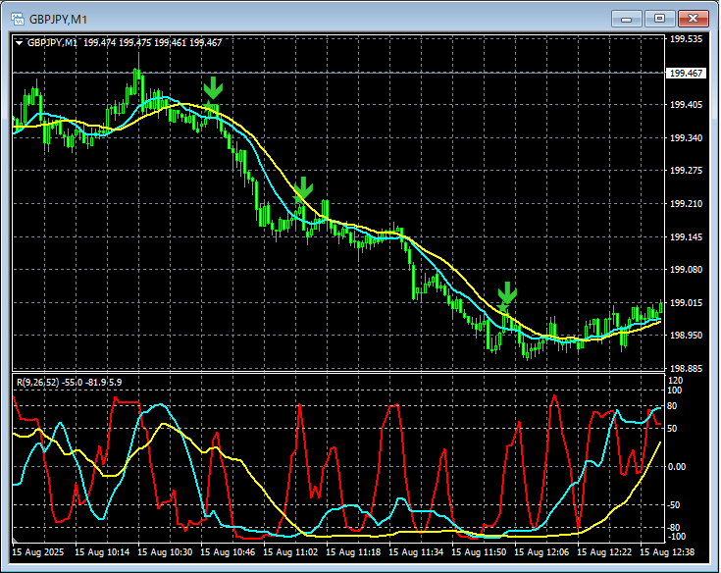
Task: Click the 15 Aug 10:30 time label
Action: [165, 551]
